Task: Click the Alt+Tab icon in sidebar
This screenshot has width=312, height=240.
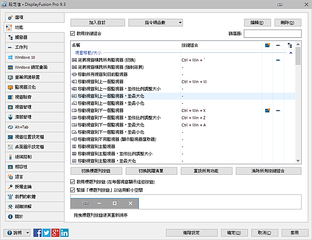Action: coord(10,127)
